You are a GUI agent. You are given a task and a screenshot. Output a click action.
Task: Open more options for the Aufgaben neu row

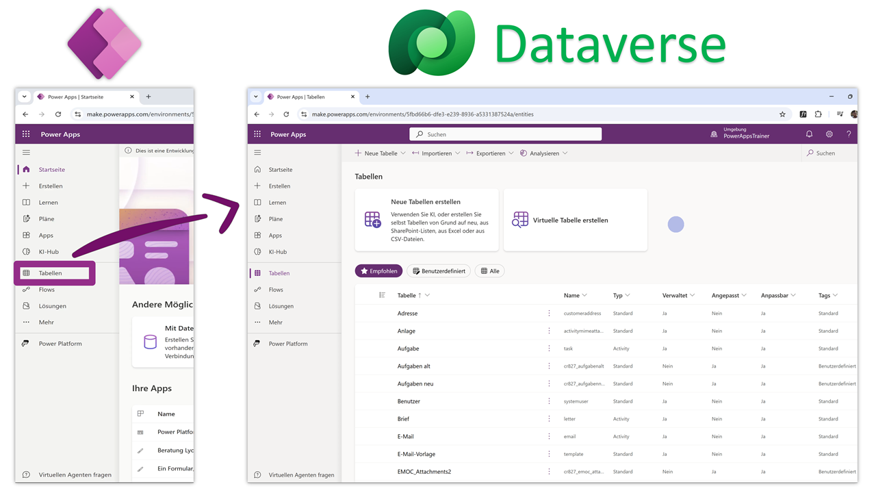tap(549, 383)
